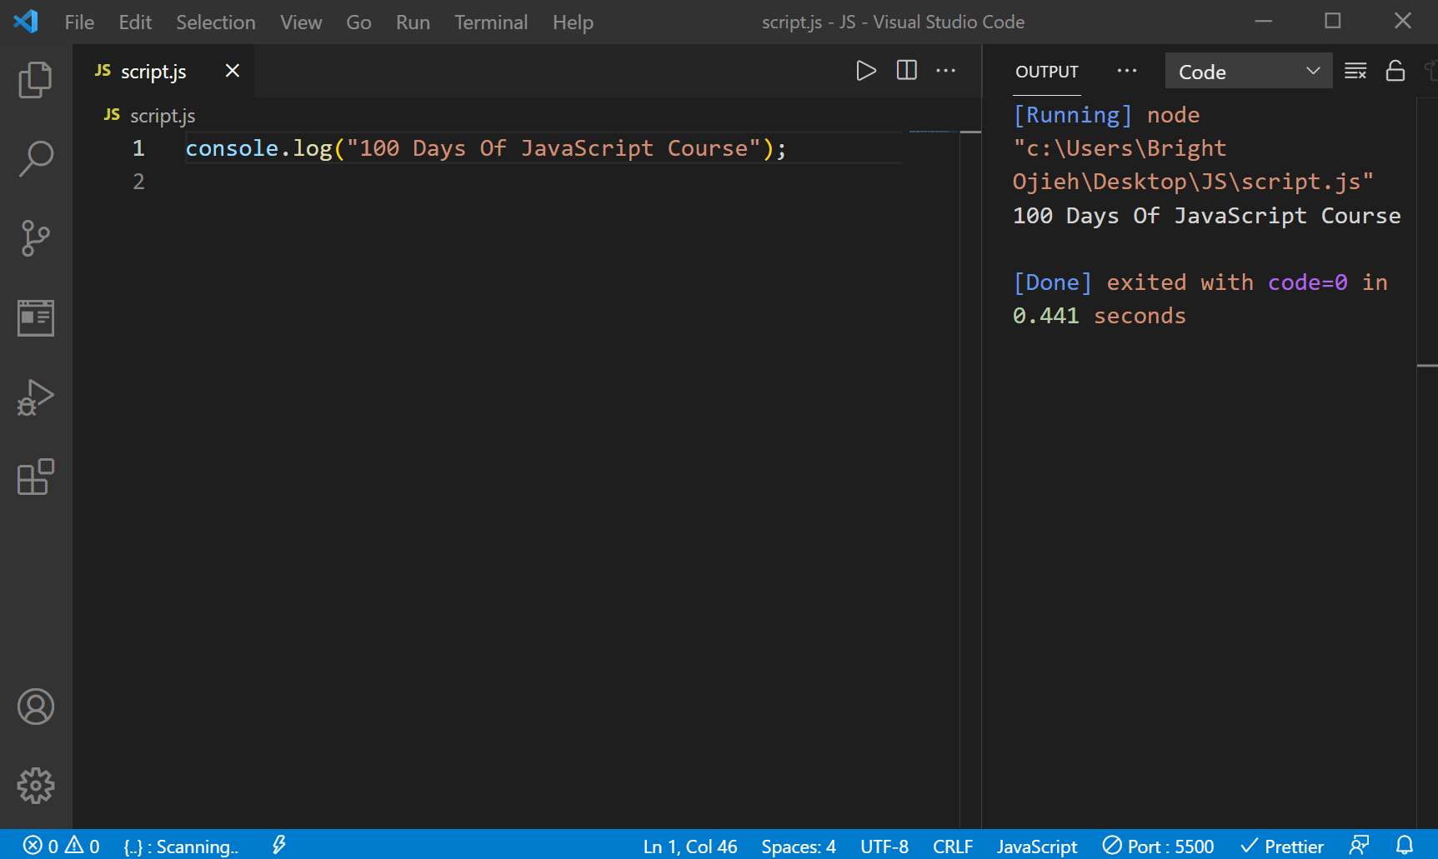Change line ending CRLF setting

953,846
